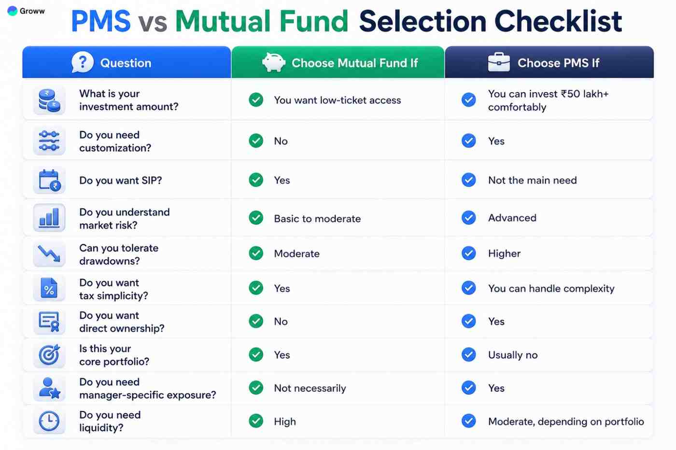Image resolution: width=676 pixels, height=450 pixels.
Task: Select the Choose Mutual Fund If header
Action: 338,62
